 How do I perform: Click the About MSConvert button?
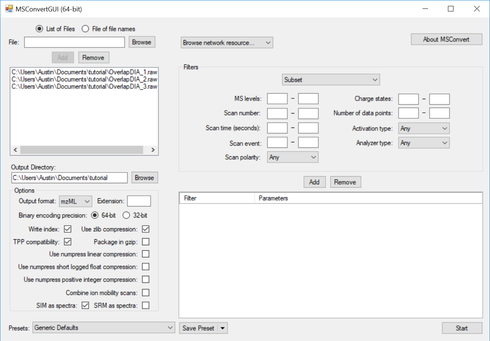coord(446,39)
